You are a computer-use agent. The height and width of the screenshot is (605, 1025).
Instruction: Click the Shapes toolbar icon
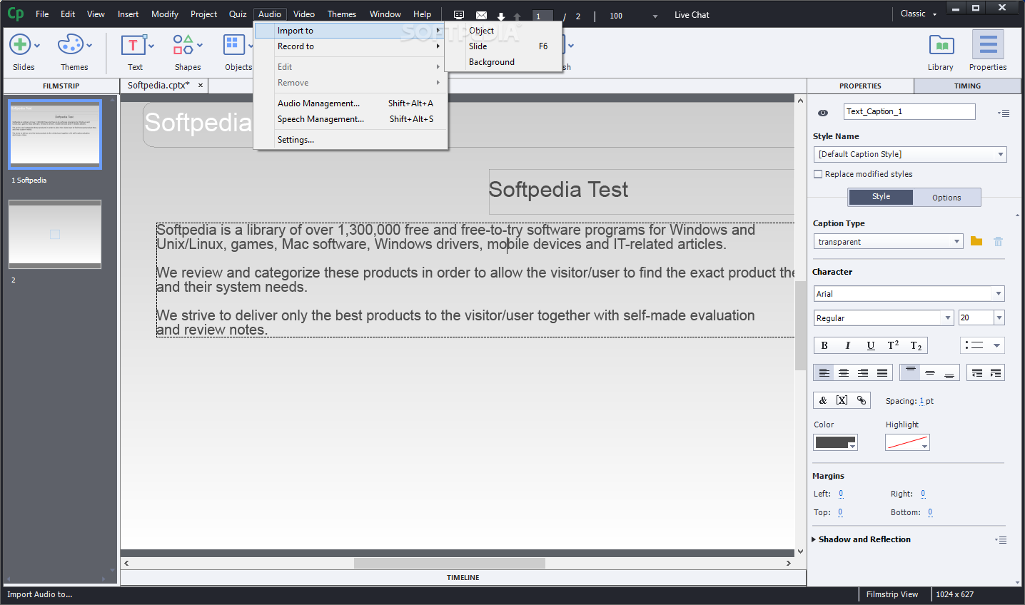point(183,45)
